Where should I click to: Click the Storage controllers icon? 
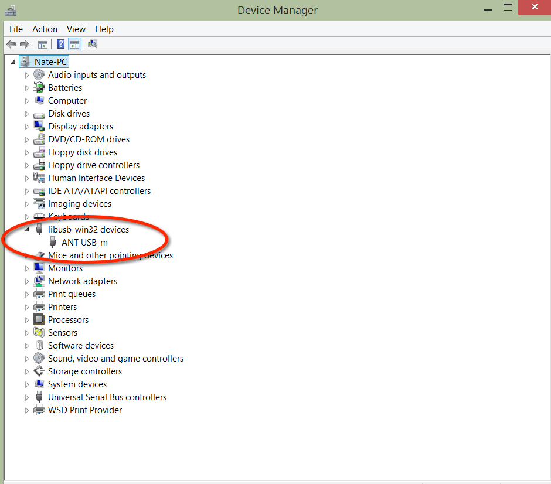click(x=39, y=371)
